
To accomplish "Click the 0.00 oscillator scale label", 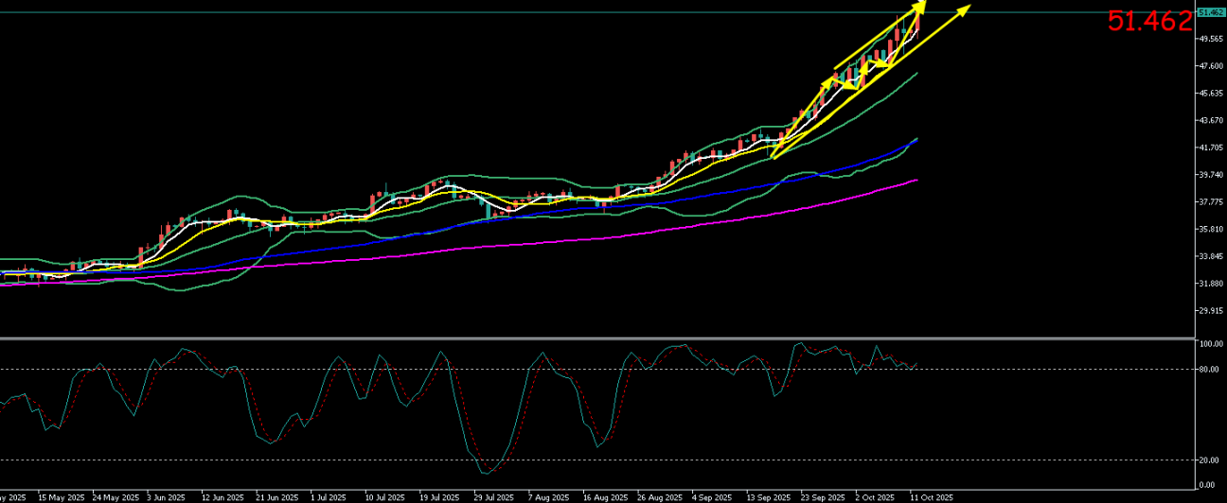I will [1206, 485].
